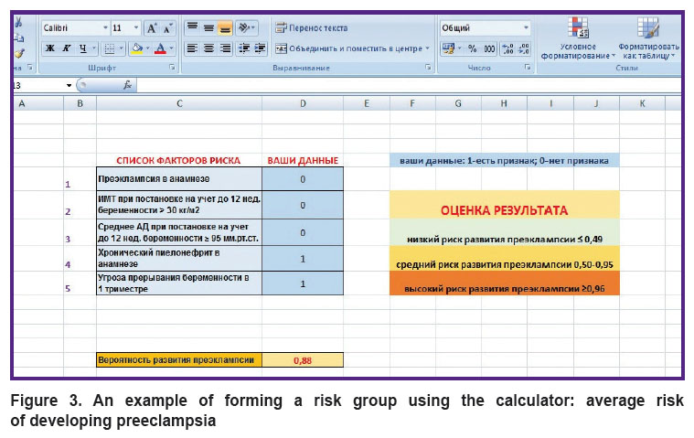Screen dimensions: 694x438
Task: Decrease indent
Action: click(244, 48)
